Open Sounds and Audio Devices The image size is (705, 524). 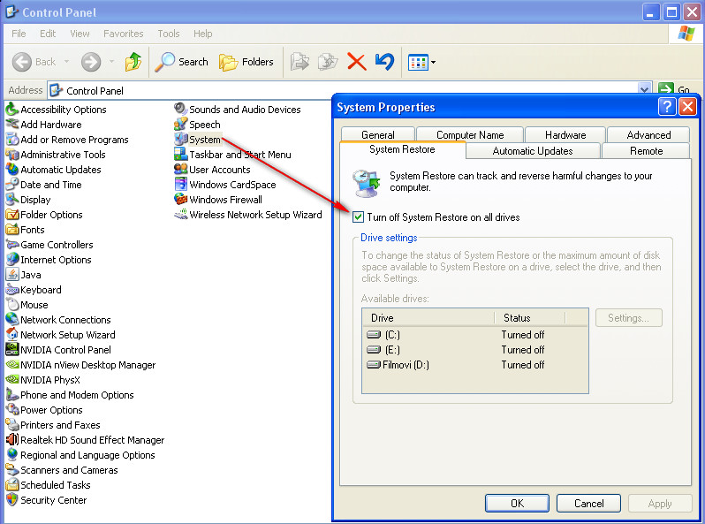[x=238, y=110]
